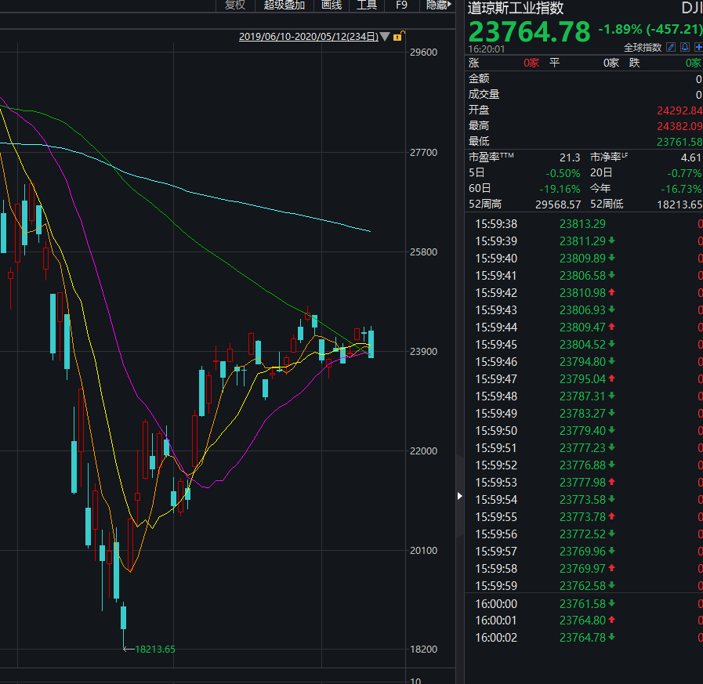This screenshot has width=703, height=684.
Task: Click the 18213.65 low price marker
Action: pos(154,649)
